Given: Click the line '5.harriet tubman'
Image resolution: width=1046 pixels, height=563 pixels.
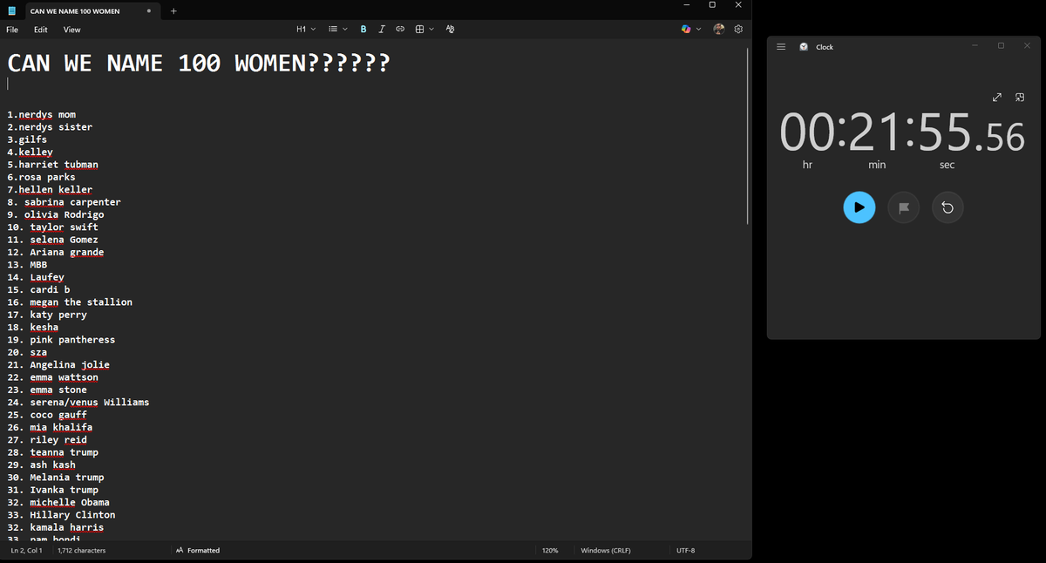Looking at the screenshot, I should point(52,165).
